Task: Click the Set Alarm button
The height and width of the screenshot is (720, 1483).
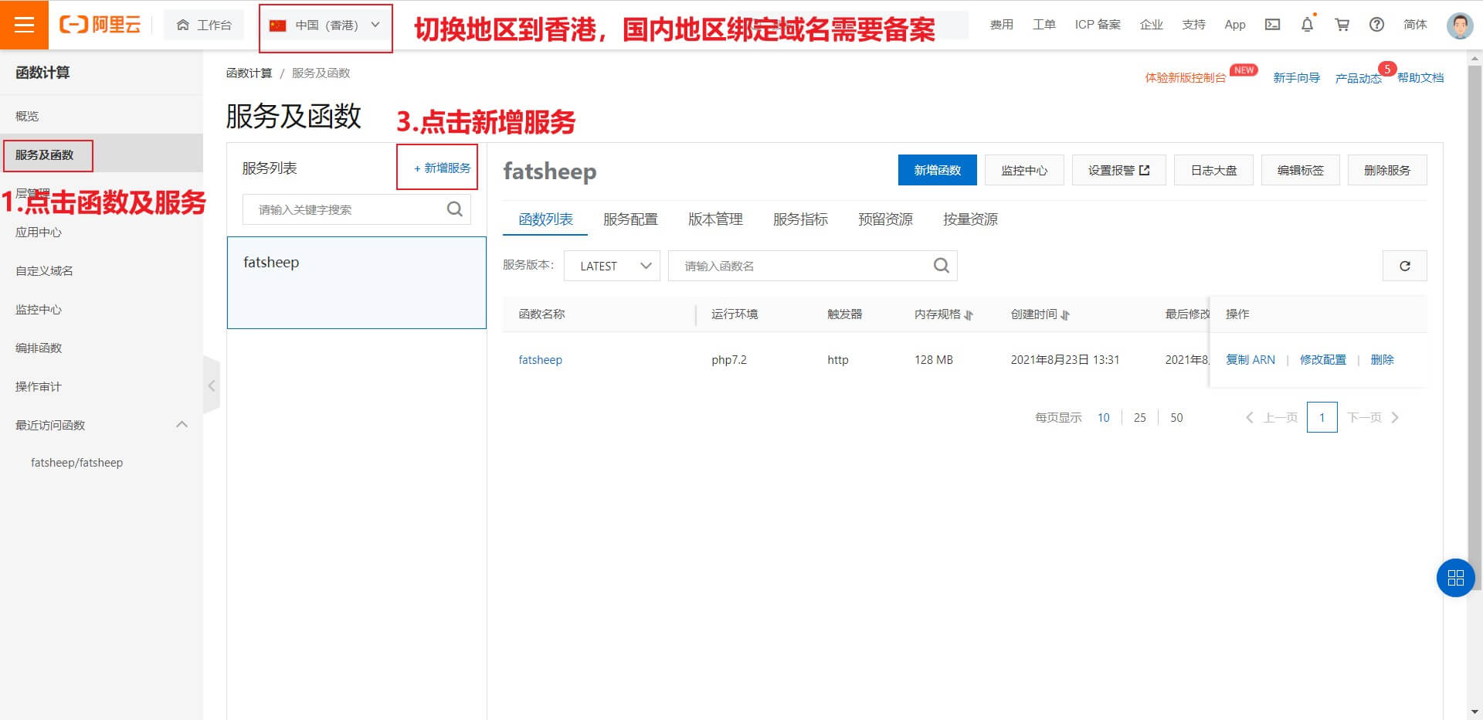Action: click(x=1118, y=170)
